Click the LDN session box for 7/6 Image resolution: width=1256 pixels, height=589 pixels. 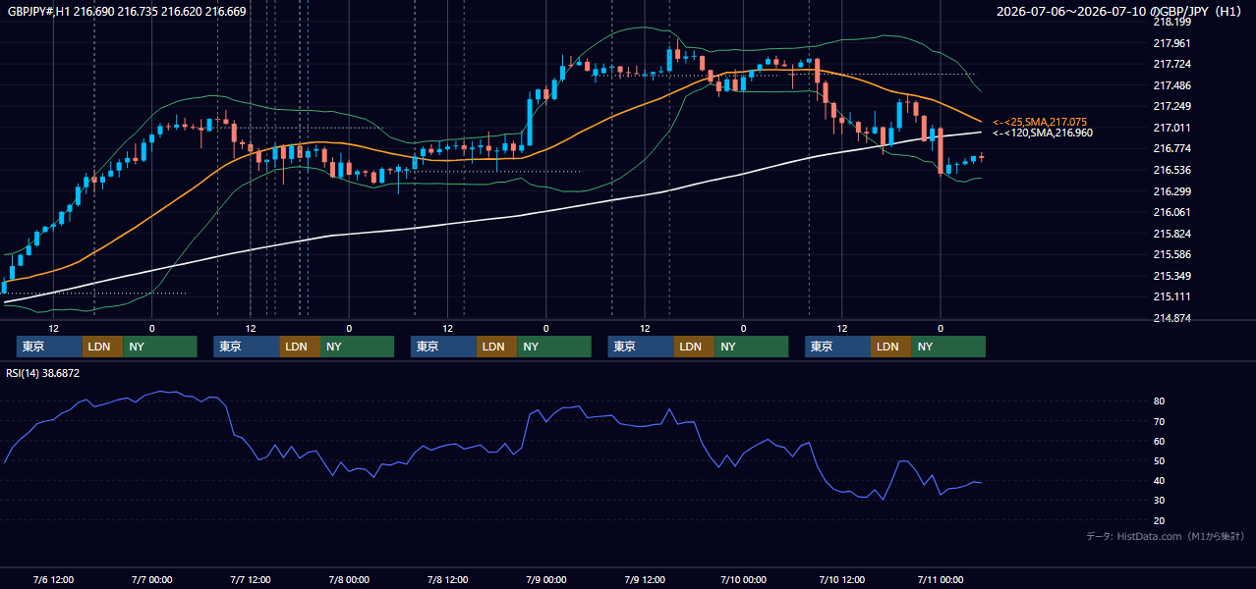102,347
